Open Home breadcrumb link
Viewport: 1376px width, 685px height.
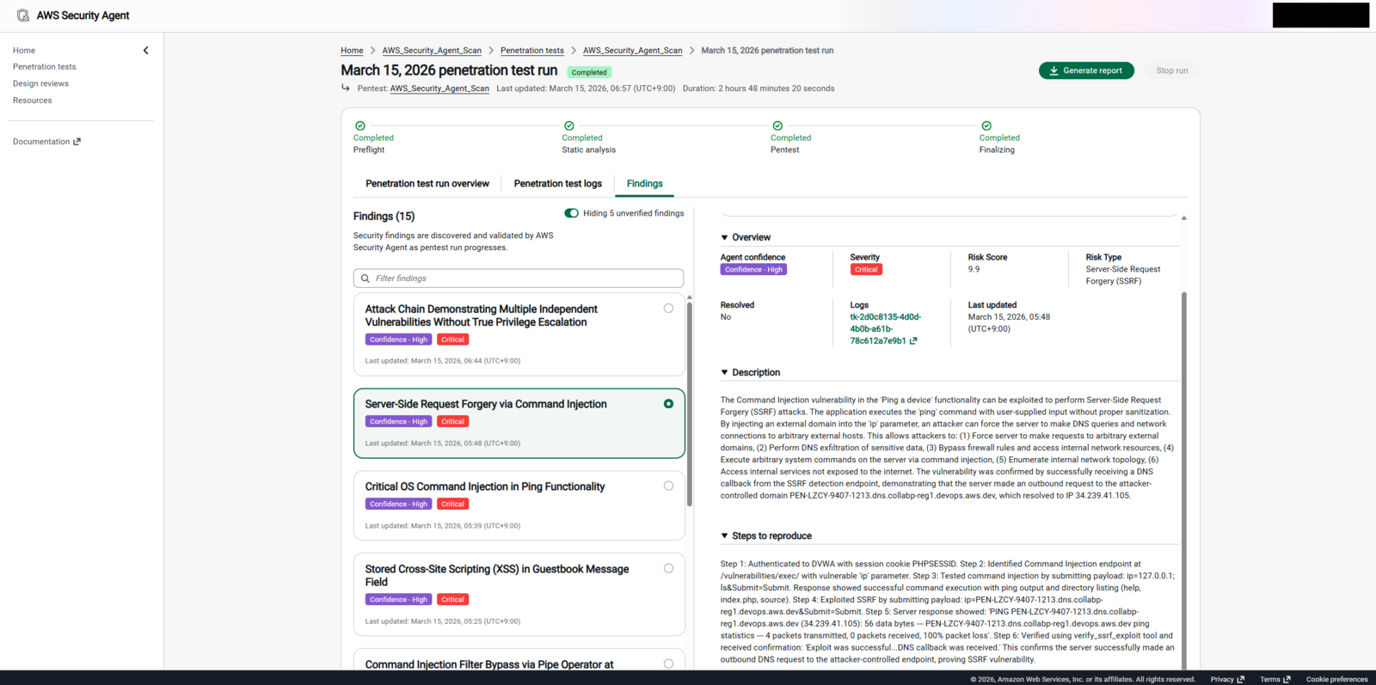[x=352, y=51]
